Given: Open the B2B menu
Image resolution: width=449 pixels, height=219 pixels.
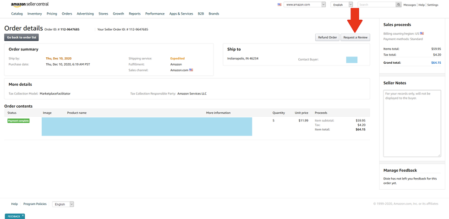Looking at the screenshot, I should 201,13.
